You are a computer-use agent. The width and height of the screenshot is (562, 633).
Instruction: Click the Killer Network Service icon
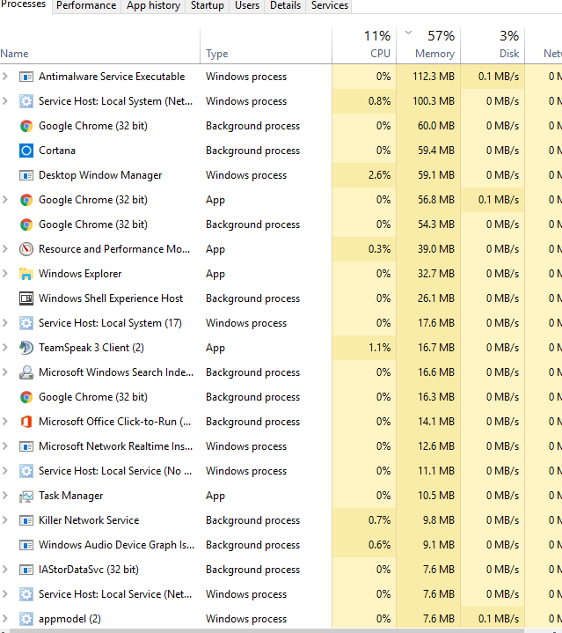tap(26, 520)
